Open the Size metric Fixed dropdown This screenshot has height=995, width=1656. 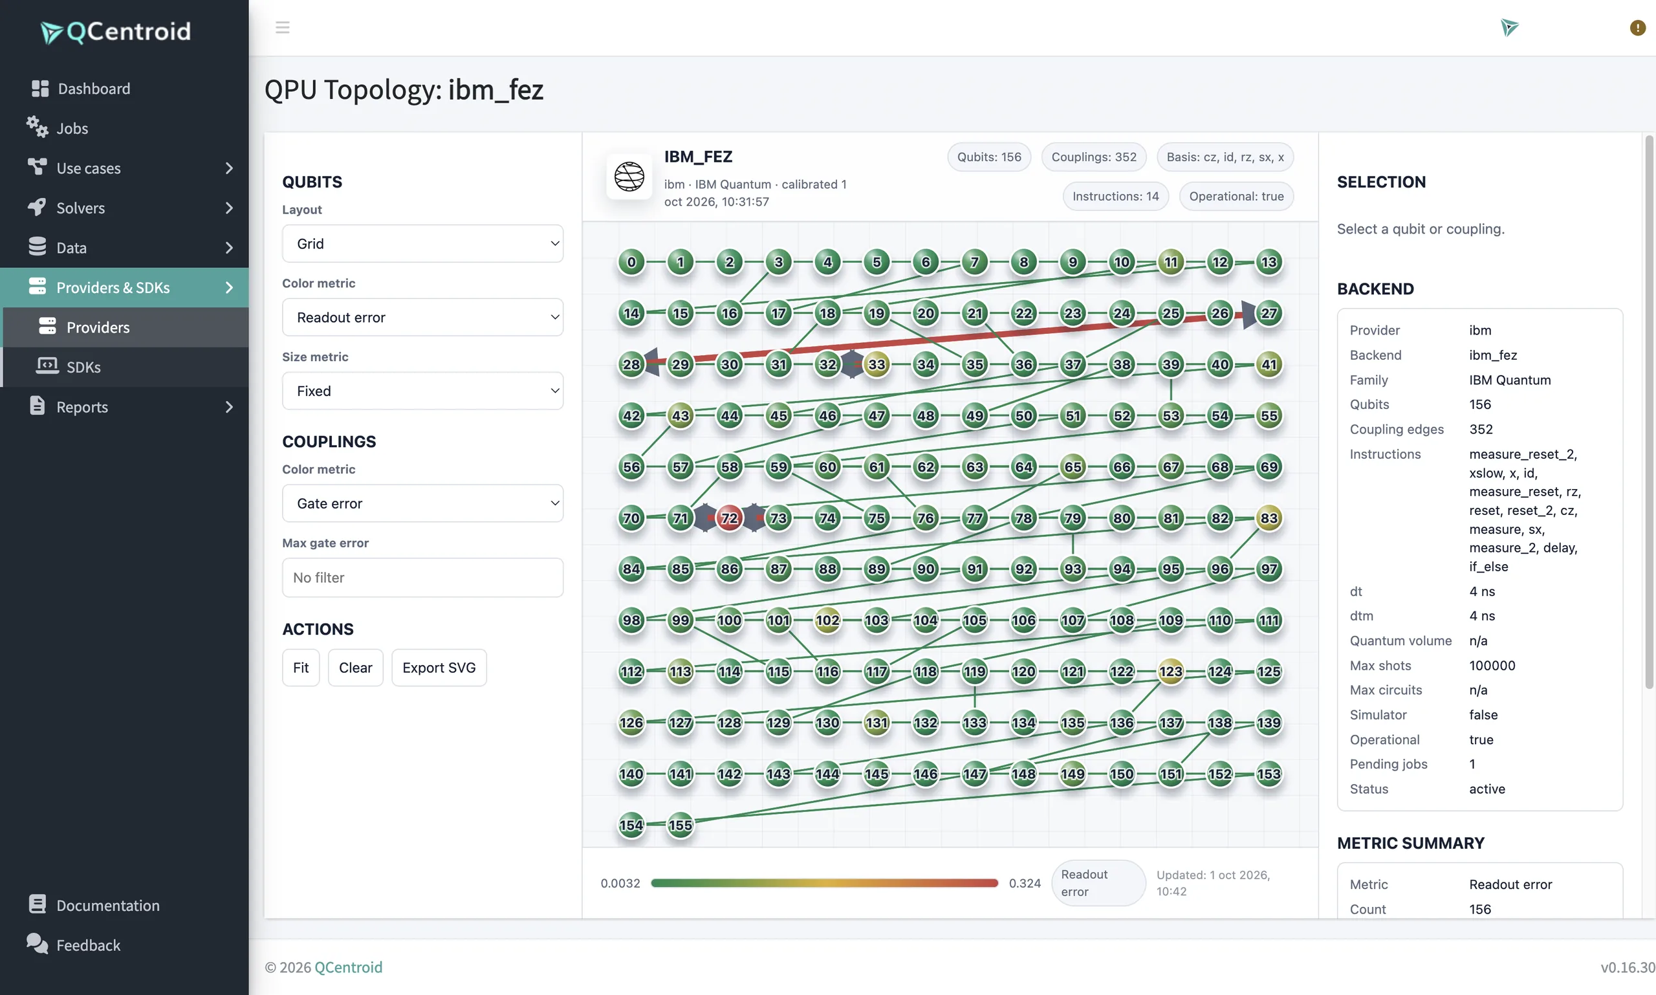(x=422, y=391)
